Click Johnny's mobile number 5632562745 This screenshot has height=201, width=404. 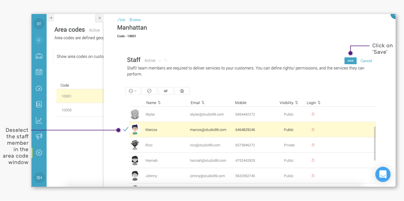pyautogui.click(x=245, y=176)
